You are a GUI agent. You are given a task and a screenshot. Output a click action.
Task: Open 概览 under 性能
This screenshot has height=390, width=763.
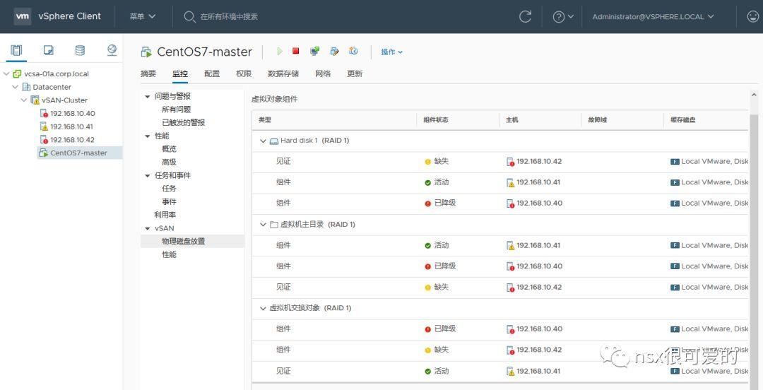169,149
